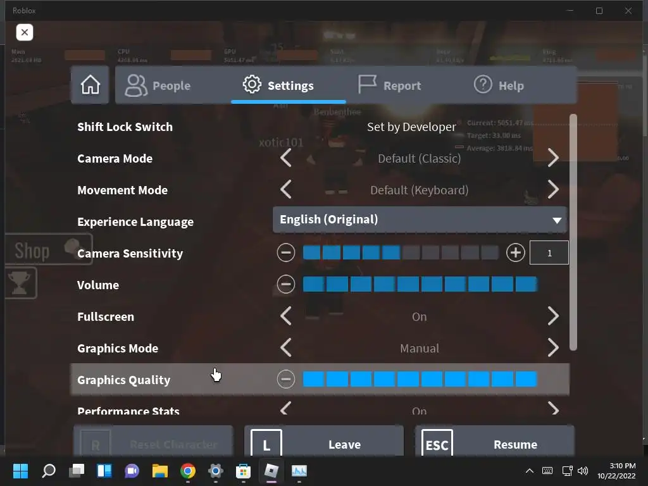Set the Camera Sensitivity slider bar

click(x=401, y=252)
